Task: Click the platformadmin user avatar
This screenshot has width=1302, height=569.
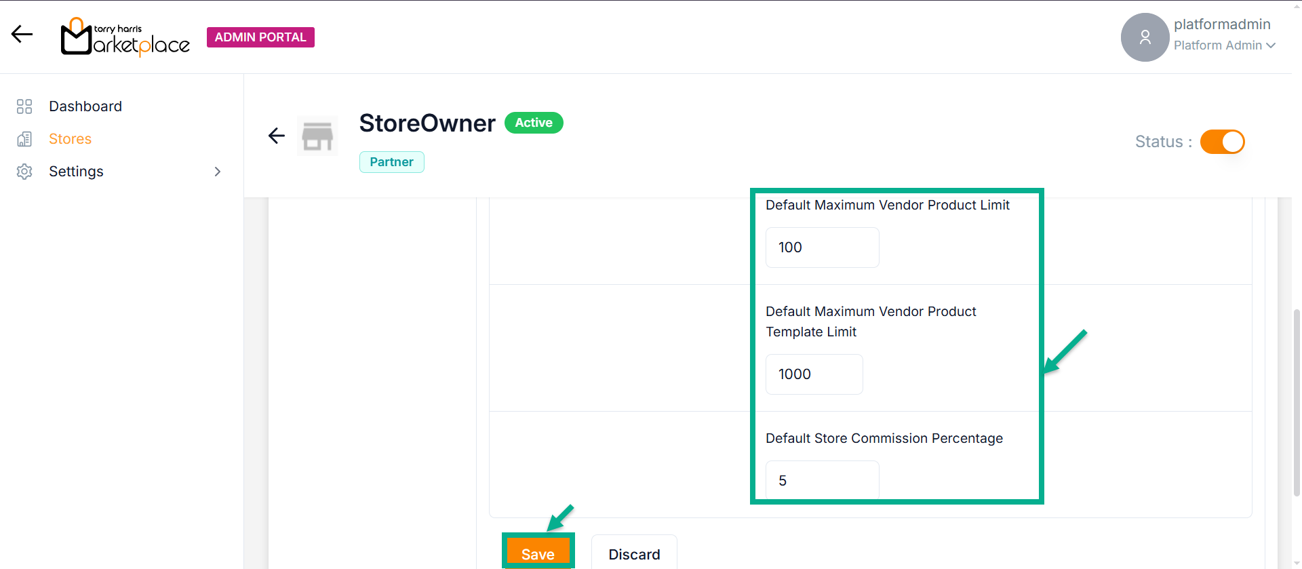Action: 1145,37
